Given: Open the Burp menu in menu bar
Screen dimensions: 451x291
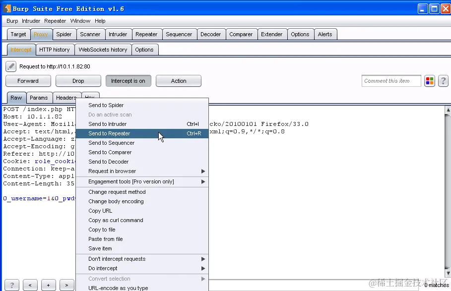Looking at the screenshot, I should (x=12, y=21).
